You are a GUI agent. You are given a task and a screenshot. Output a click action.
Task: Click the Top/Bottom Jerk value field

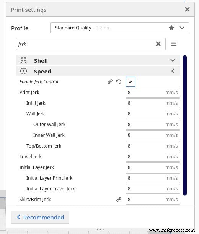click(x=153, y=146)
